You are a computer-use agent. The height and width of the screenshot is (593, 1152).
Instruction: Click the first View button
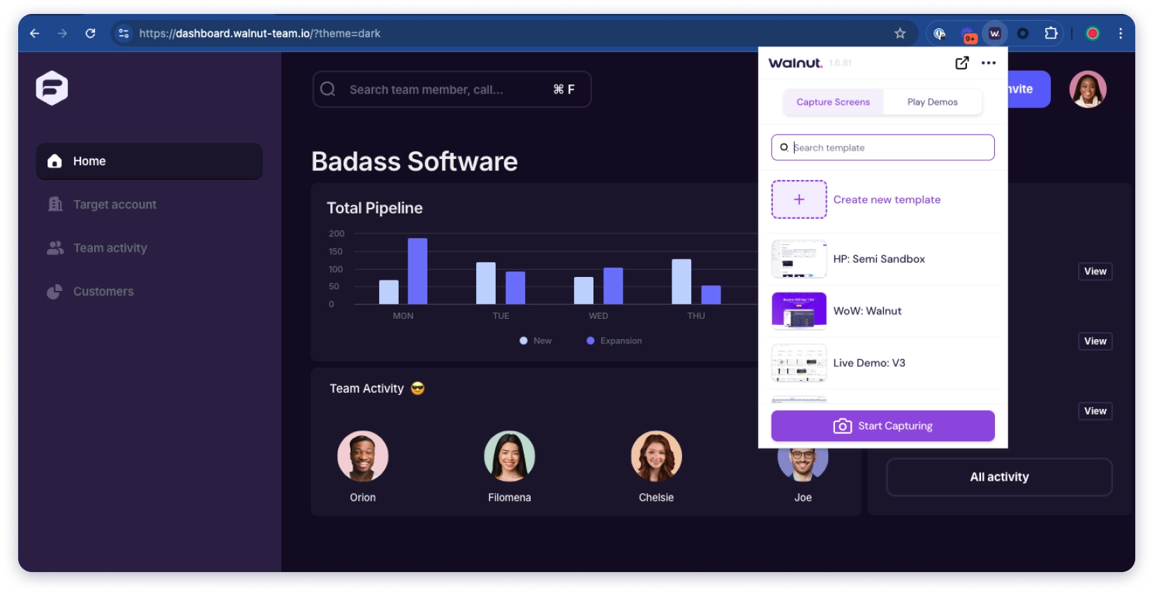[1095, 271]
